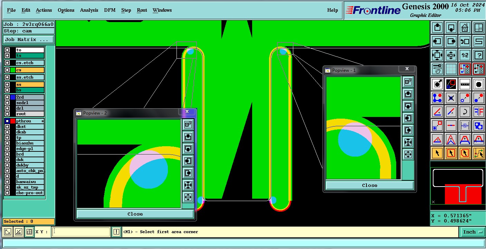The image size is (486, 249).
Task: Click the ruler measurement icon
Action: pyautogui.click(x=465, y=84)
